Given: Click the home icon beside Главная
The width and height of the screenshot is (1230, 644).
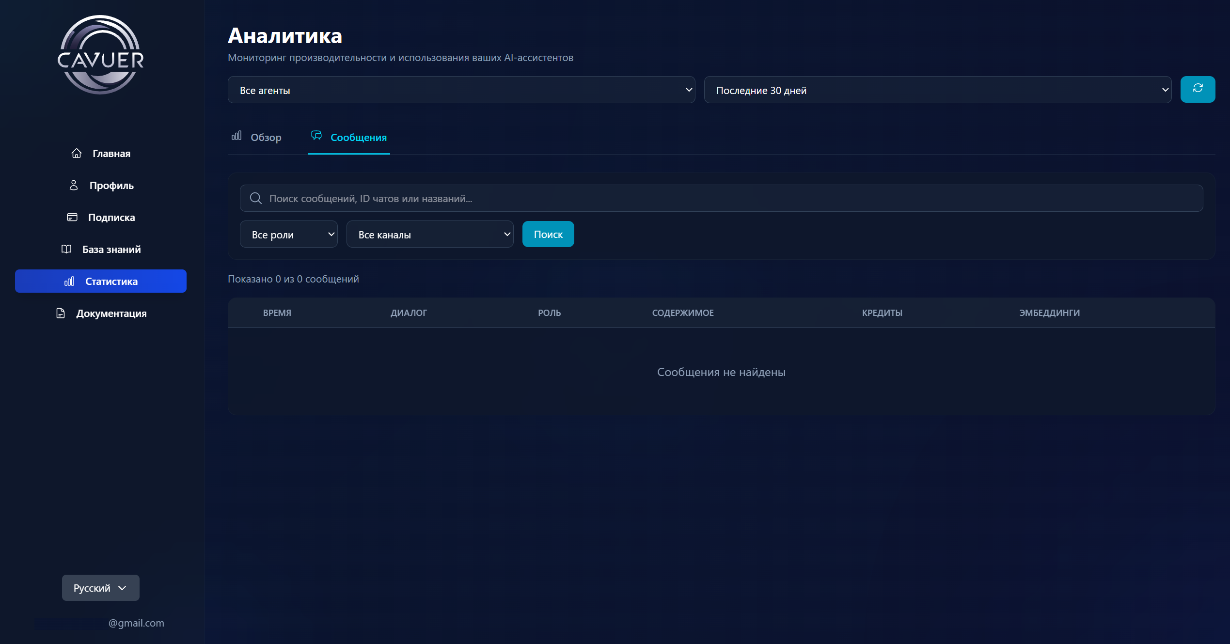Looking at the screenshot, I should pos(77,153).
